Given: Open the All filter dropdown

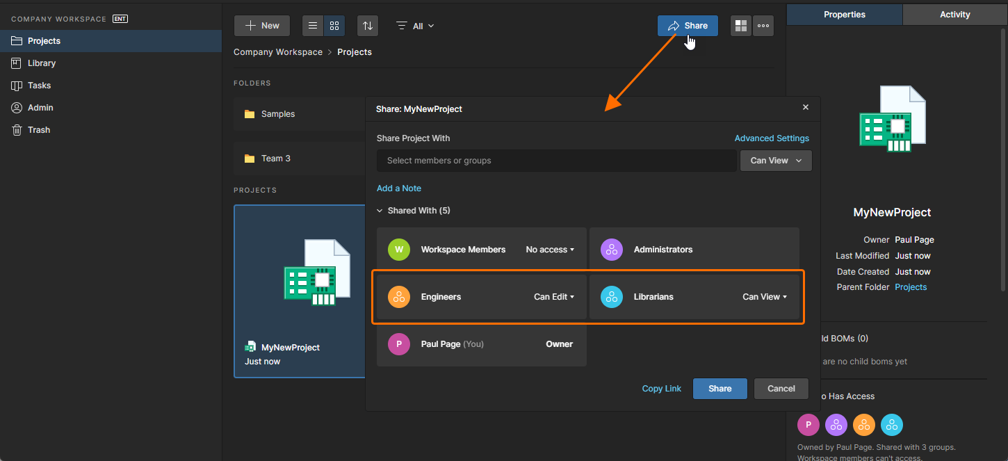Looking at the screenshot, I should tap(416, 26).
